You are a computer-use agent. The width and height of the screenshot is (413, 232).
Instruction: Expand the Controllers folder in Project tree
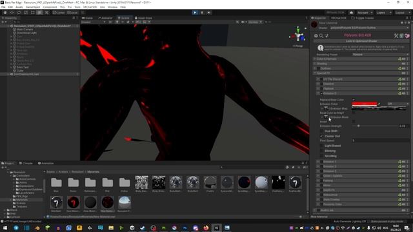(11, 176)
